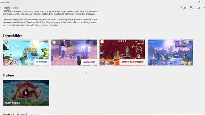Open the Home tab
This screenshot has height=115, width=205.
[7, 8]
